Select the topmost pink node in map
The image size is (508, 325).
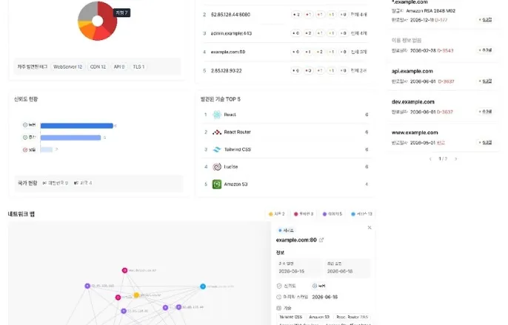[124, 270]
